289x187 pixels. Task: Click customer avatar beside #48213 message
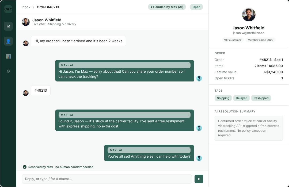[26, 93]
